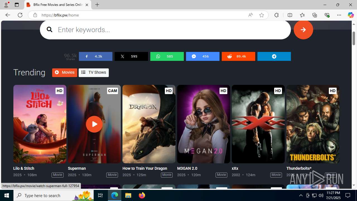Switch to the Bflix Free Movies tab
Image resolution: width=357 pixels, height=201 pixels.
coord(58,5)
